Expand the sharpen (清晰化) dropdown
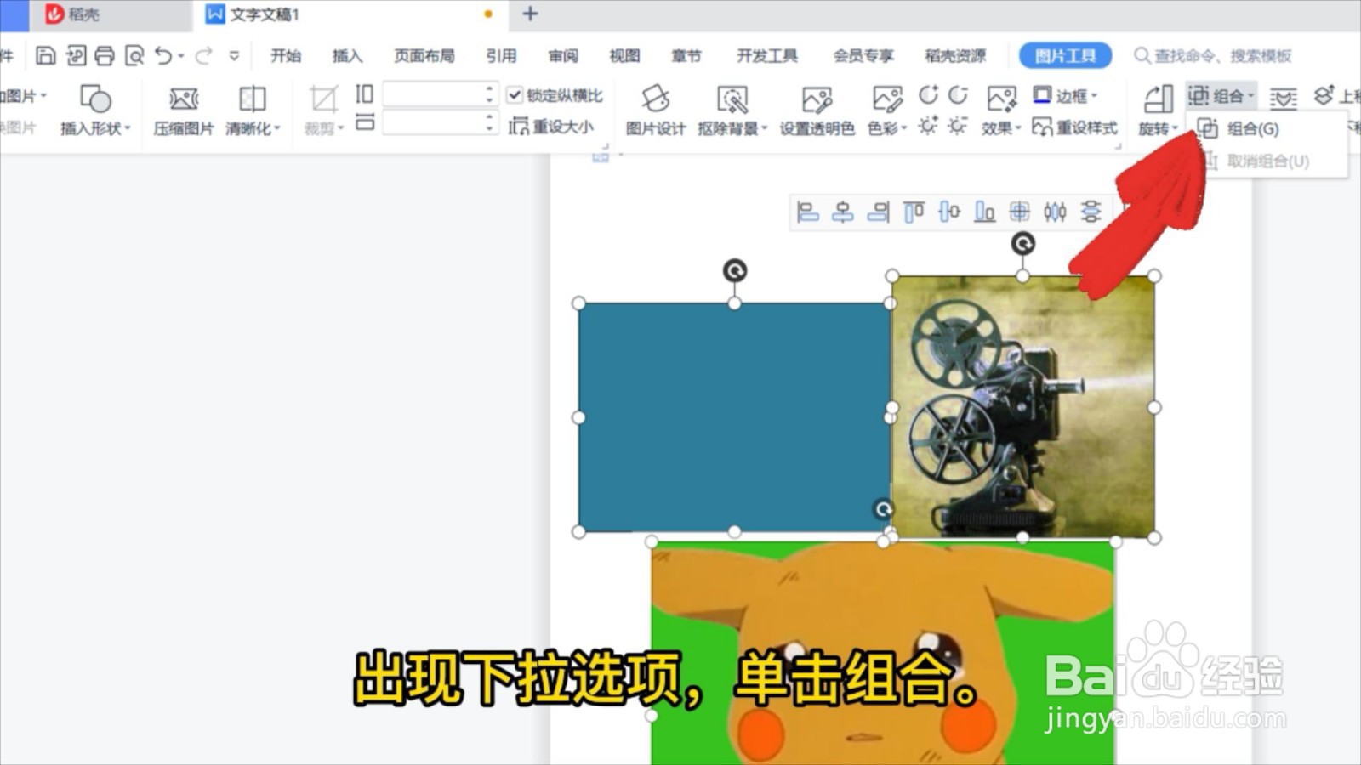The width and height of the screenshot is (1361, 765). [x=277, y=128]
